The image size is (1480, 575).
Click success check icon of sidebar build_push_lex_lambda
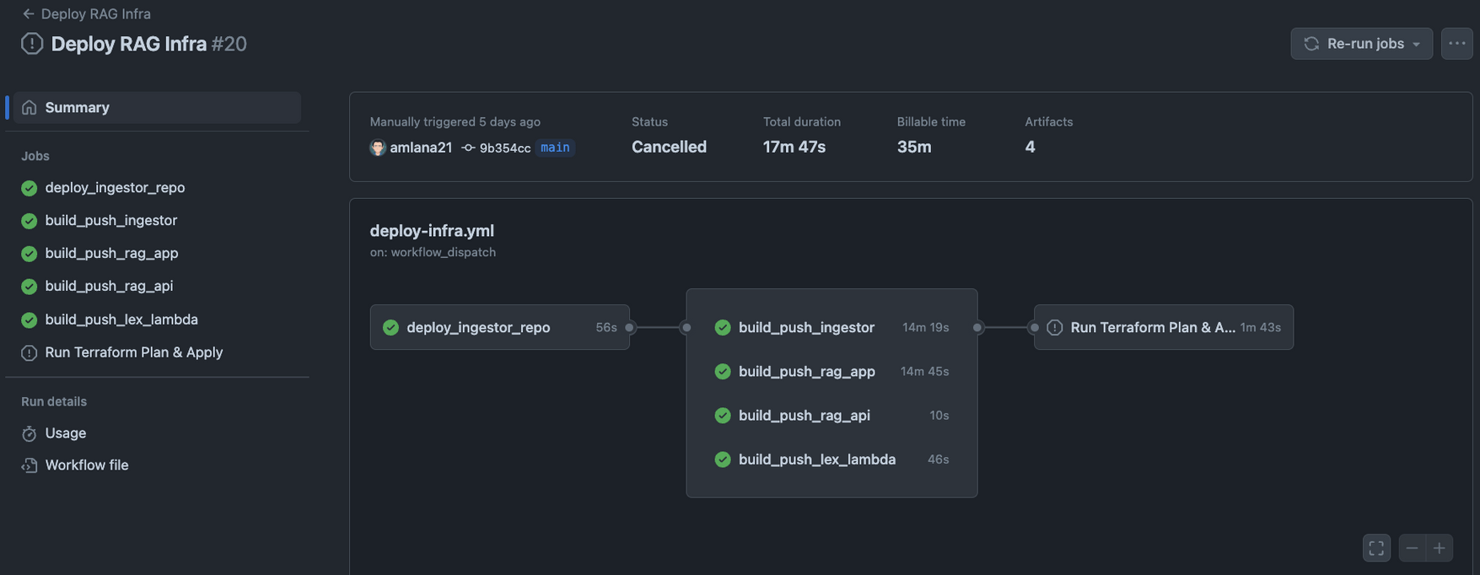(x=30, y=320)
